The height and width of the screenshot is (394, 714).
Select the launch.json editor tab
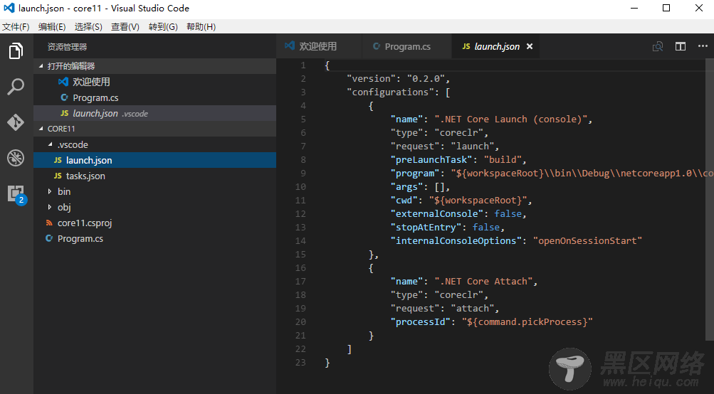tap(495, 46)
